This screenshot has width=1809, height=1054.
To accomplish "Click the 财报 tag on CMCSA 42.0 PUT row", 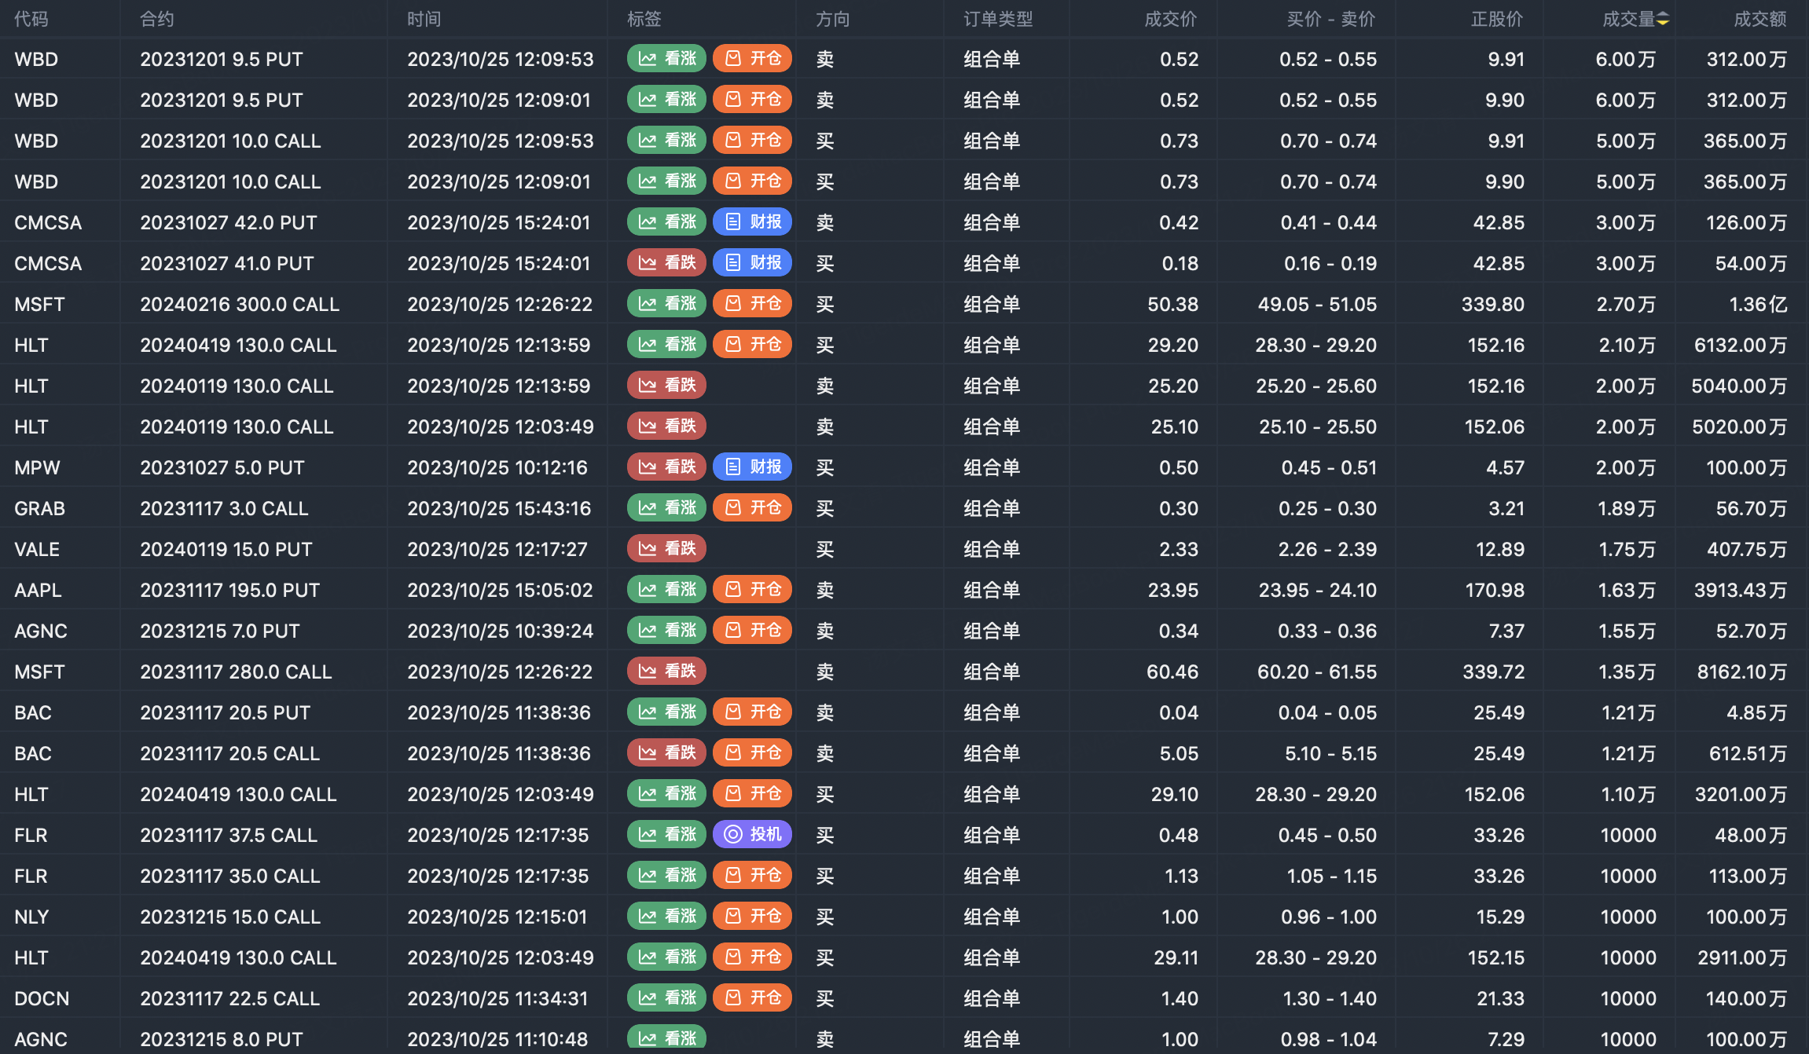I will pos(752,222).
